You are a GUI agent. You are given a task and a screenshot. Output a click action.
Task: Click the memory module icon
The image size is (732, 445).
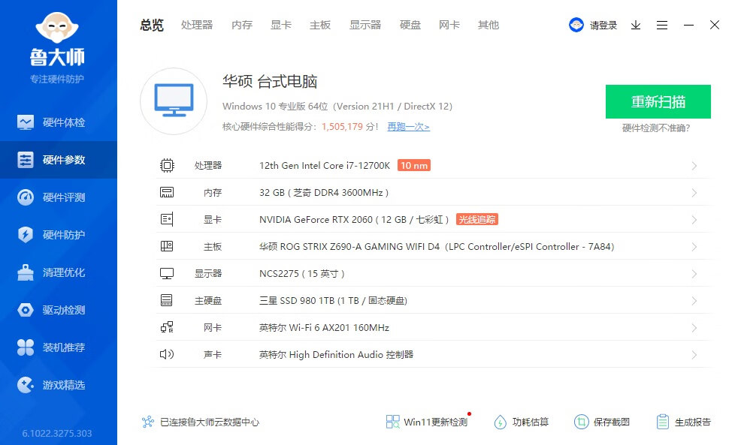point(167,192)
